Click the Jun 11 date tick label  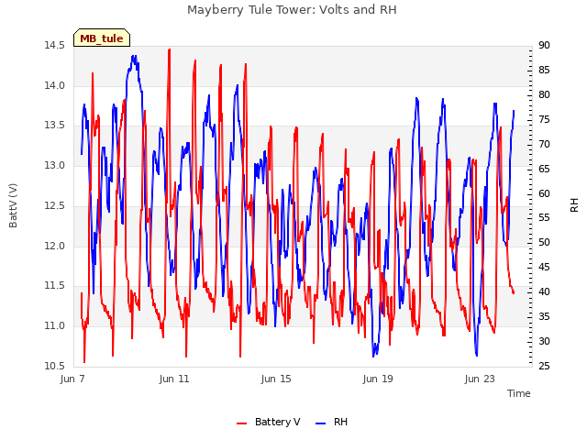(x=174, y=379)
